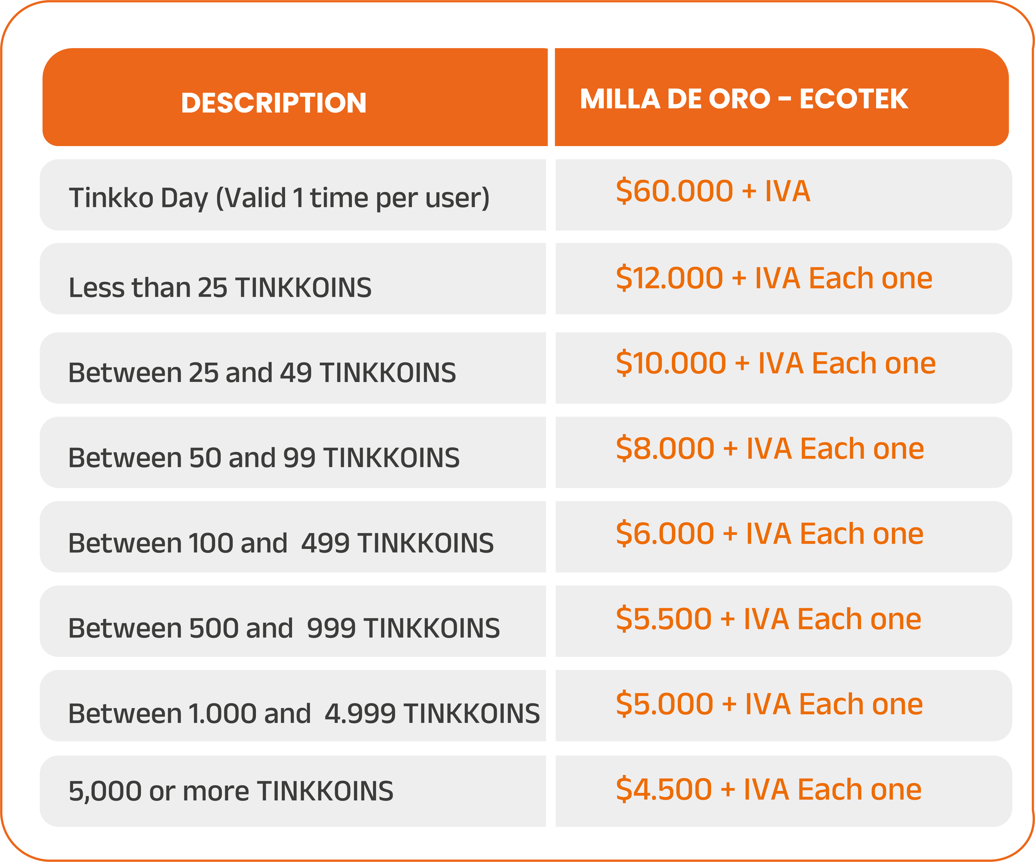Screen dimensions: 1035x862
Task: Click the $5.000 + IVA Each one price
Action: coord(769,704)
